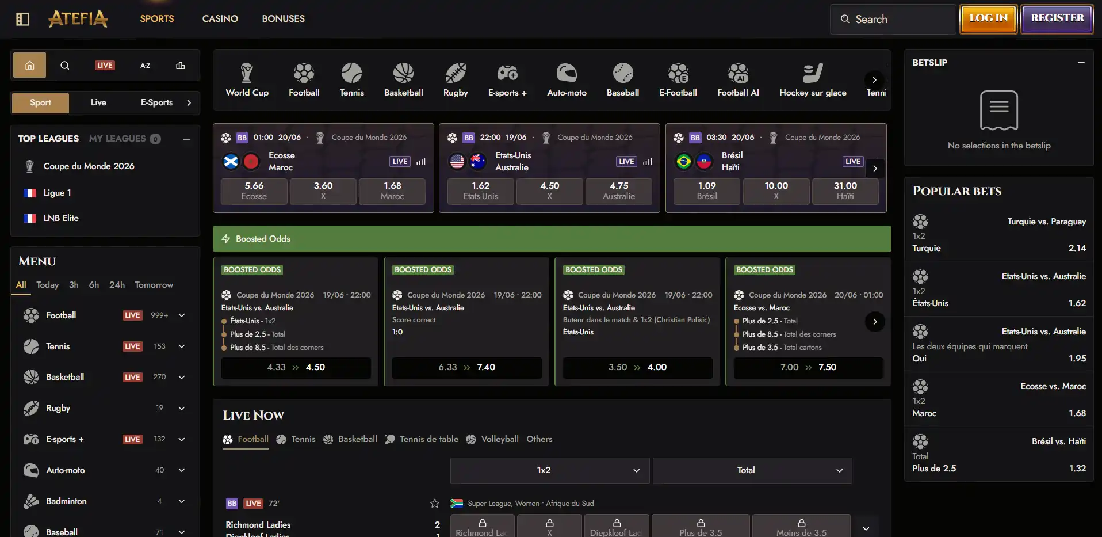
Task: Select the 3h time filter
Action: pyautogui.click(x=74, y=285)
